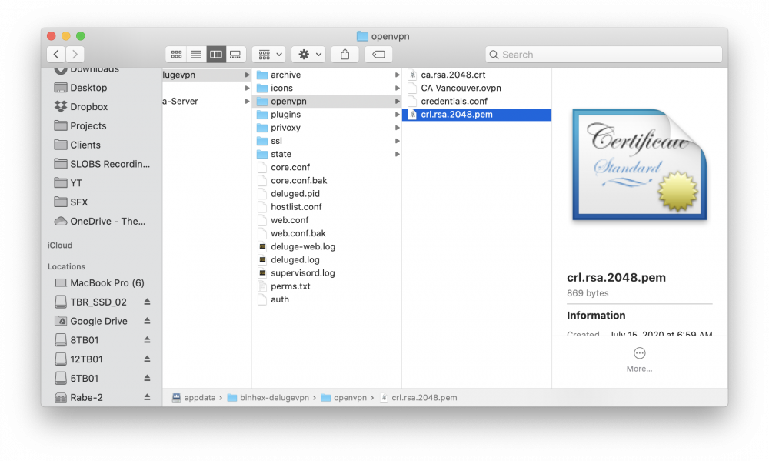The width and height of the screenshot is (769, 461).
Task: Click the certificate preview thumbnail
Action: click(x=640, y=165)
